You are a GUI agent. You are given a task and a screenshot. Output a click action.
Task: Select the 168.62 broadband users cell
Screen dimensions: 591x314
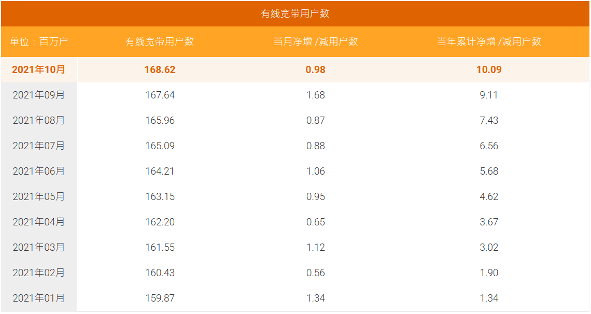[160, 69]
